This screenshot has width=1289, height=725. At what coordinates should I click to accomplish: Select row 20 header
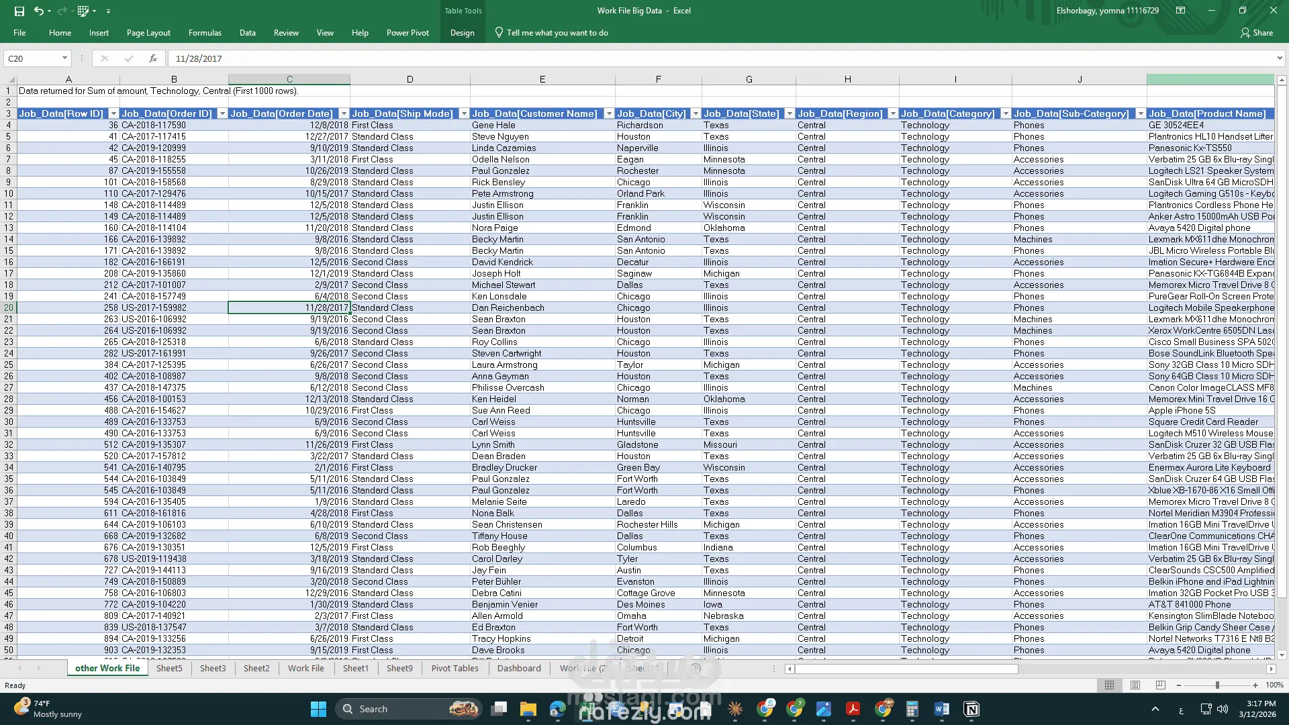click(x=9, y=307)
